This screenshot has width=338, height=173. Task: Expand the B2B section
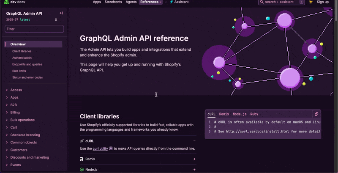pos(12,105)
